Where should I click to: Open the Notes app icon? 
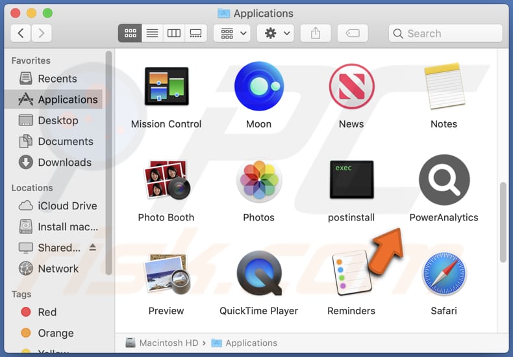444,86
